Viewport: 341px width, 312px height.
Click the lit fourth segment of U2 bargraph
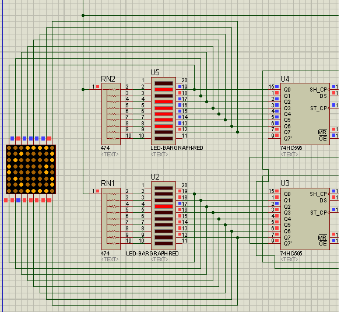pyautogui.click(x=164, y=206)
